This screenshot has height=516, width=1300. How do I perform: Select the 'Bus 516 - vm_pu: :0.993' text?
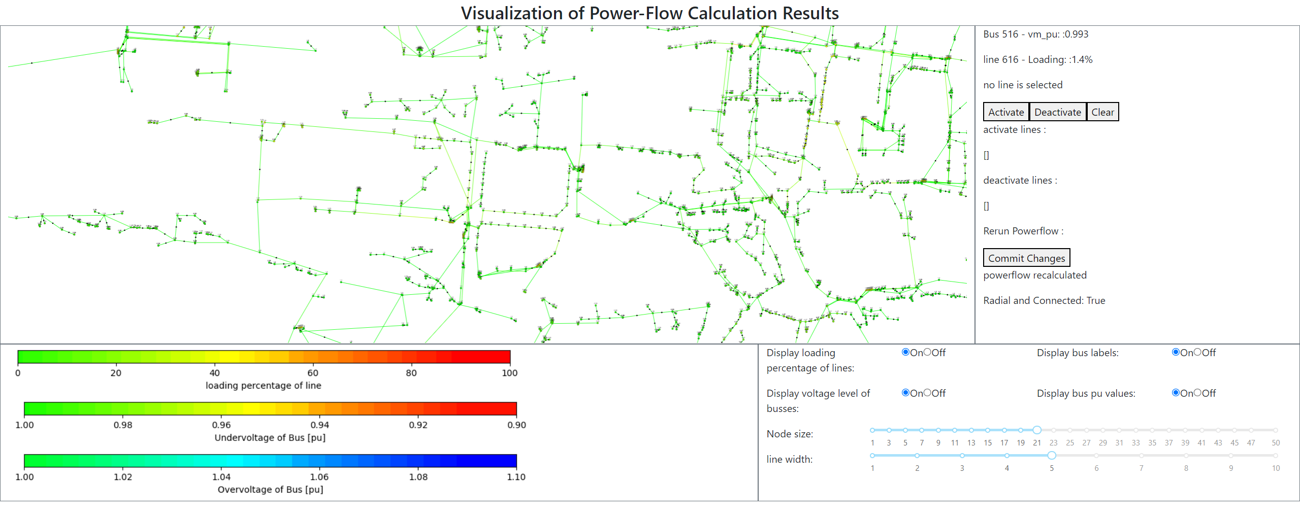1035,34
